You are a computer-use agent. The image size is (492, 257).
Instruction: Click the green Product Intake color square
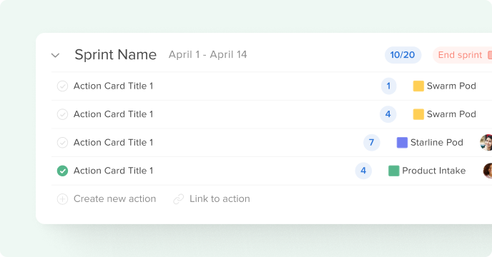394,171
